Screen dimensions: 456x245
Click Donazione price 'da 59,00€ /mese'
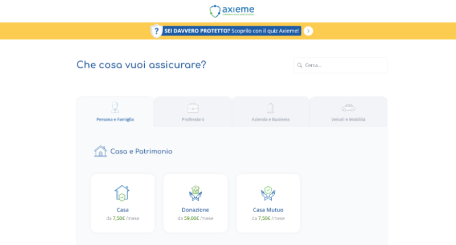click(196, 218)
